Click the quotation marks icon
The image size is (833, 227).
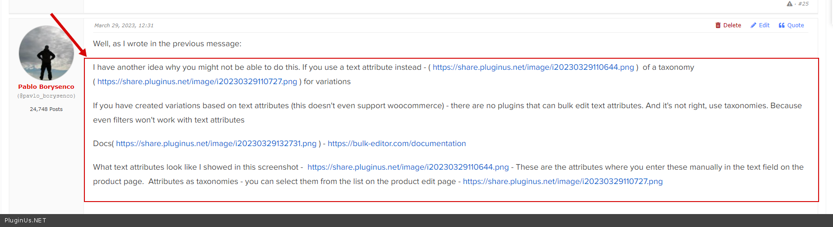[x=782, y=25]
